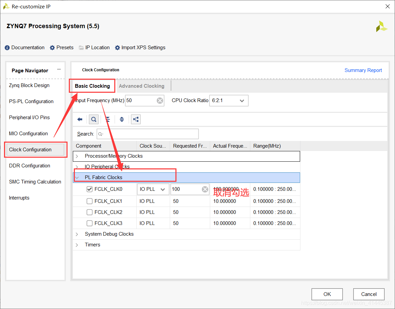Viewport: 395px width, 309px height.
Task: Click the Component column header
Action: (x=105, y=146)
